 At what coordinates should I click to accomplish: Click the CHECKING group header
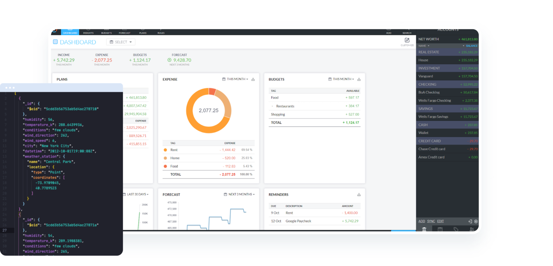click(x=447, y=85)
